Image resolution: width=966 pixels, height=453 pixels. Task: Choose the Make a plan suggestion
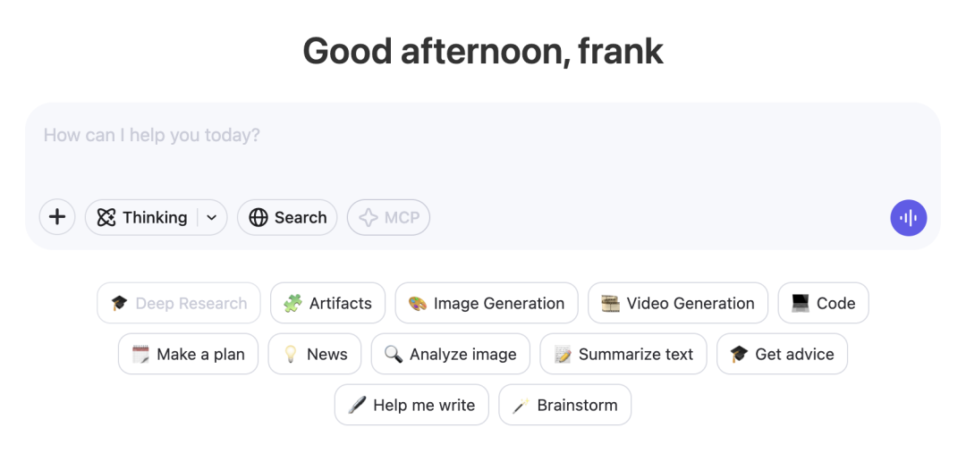[188, 354]
